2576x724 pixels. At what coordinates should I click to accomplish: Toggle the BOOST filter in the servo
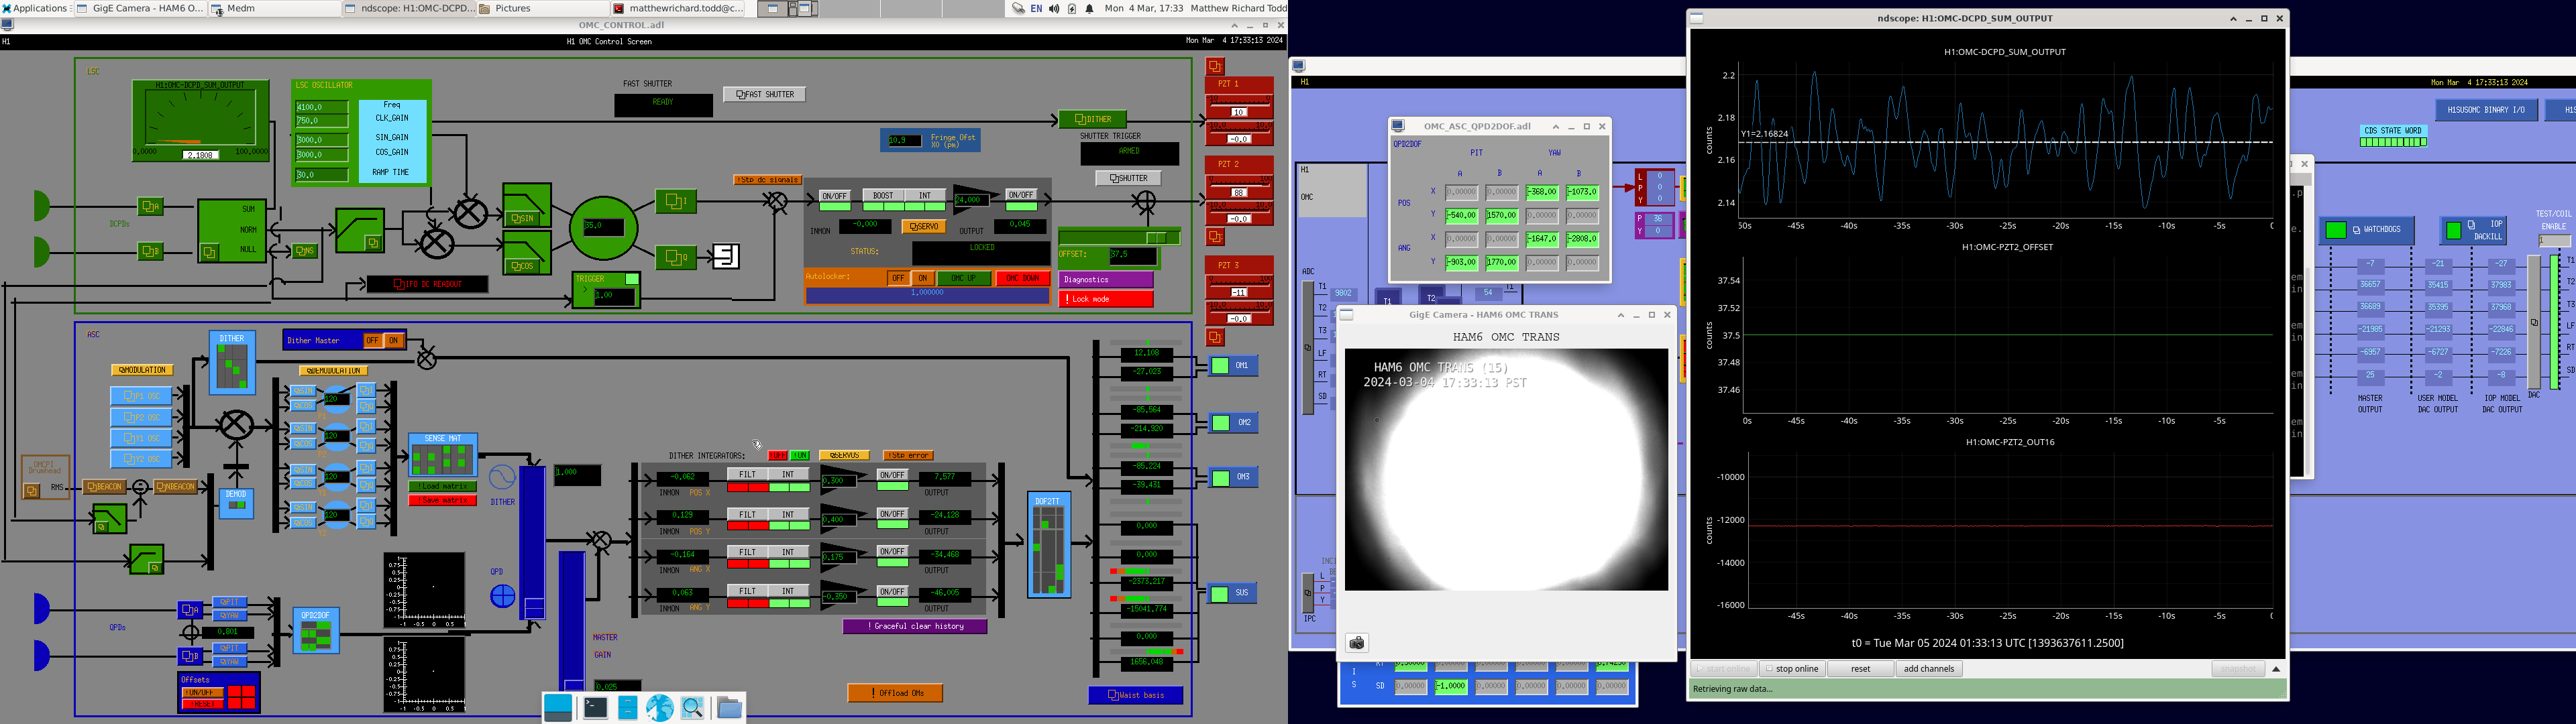click(x=883, y=196)
